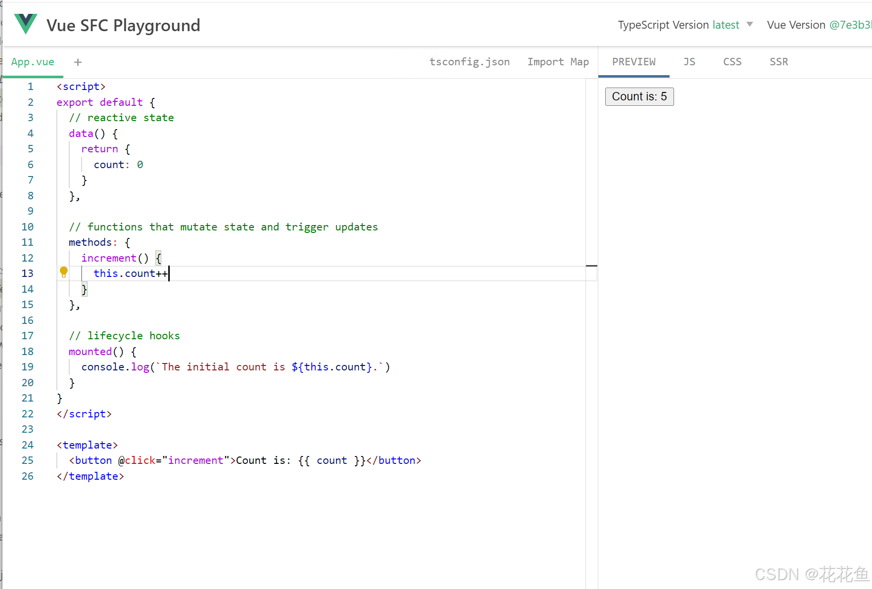Switch to the CSS output tab
Screen dimensions: 872x589
[732, 62]
